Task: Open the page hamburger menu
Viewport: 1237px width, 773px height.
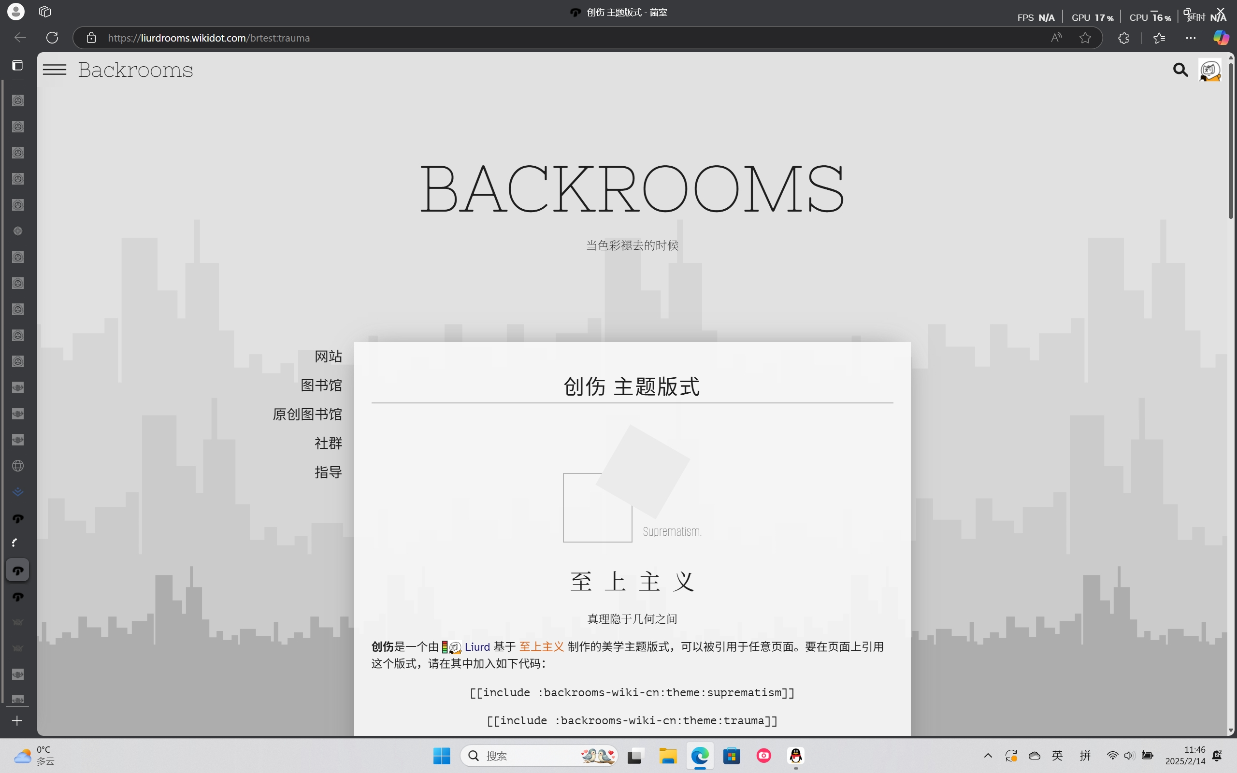Action: pyautogui.click(x=55, y=70)
